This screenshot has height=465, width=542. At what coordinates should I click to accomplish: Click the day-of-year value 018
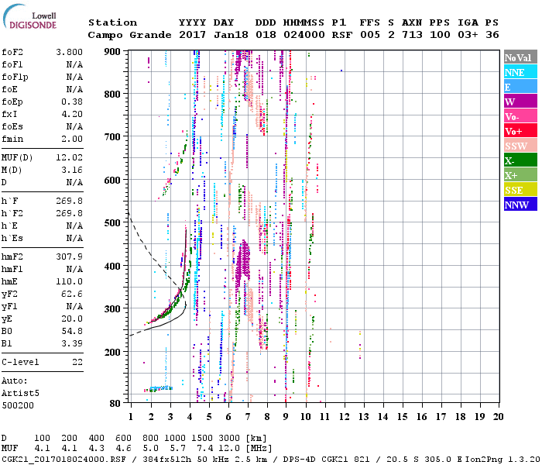click(266, 35)
